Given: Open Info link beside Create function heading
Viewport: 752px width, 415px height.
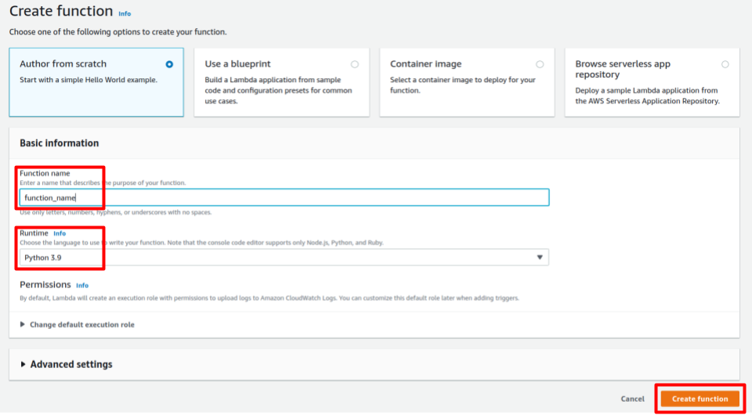Looking at the screenshot, I should [125, 14].
